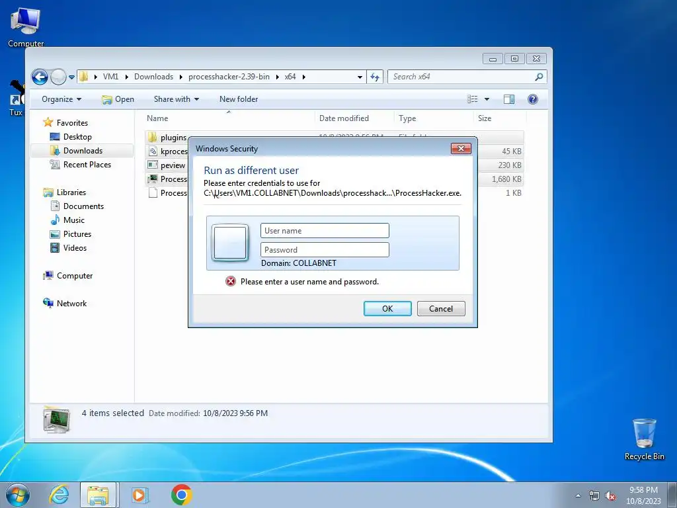The height and width of the screenshot is (508, 677).
Task: Select Videos library
Action: (75, 248)
